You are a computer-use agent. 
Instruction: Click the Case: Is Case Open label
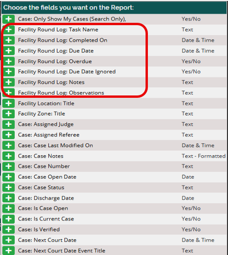tap(43, 208)
